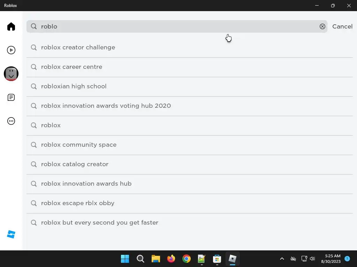Open File Explorer from the taskbar

156,259
